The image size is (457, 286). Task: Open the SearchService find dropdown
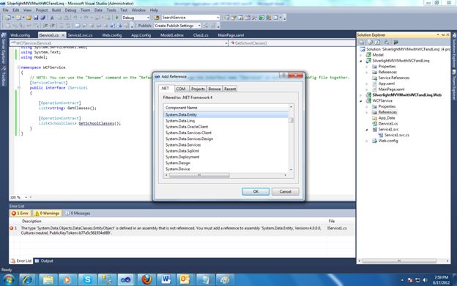218,18
